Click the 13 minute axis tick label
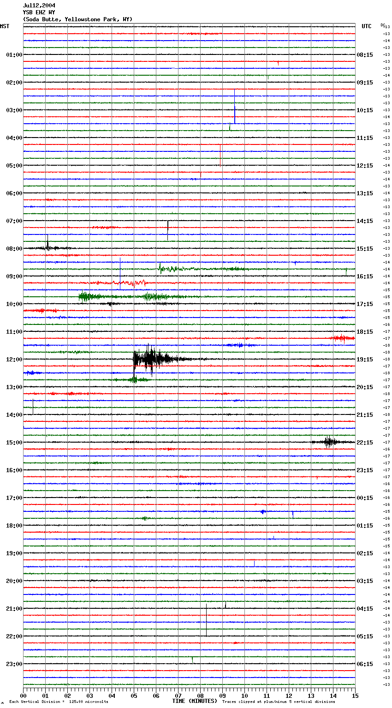This screenshot has height=708, width=392. click(311, 696)
